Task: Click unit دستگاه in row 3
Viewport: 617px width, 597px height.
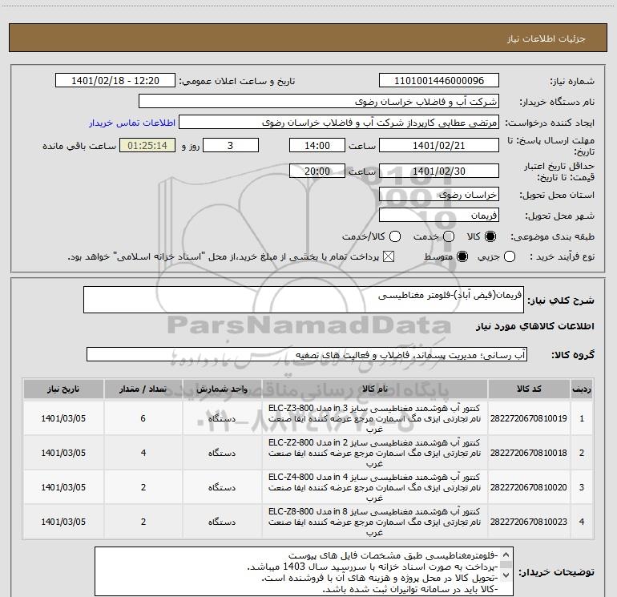Action: tap(222, 487)
